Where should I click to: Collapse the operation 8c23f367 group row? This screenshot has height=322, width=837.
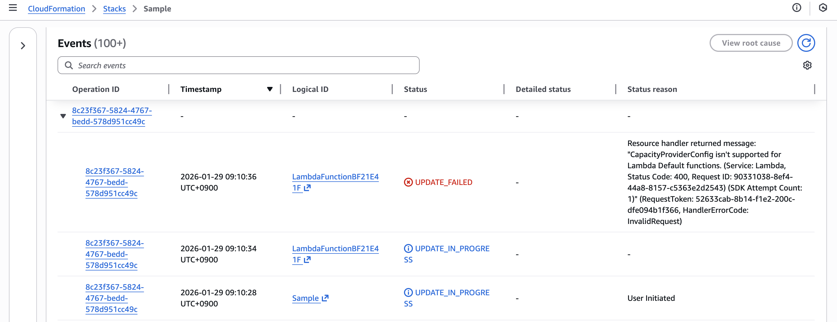tap(63, 116)
